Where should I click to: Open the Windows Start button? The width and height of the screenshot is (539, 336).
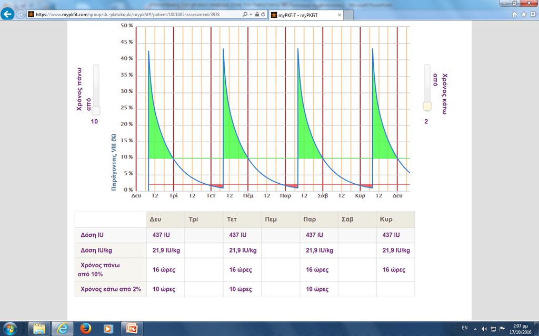(9, 329)
